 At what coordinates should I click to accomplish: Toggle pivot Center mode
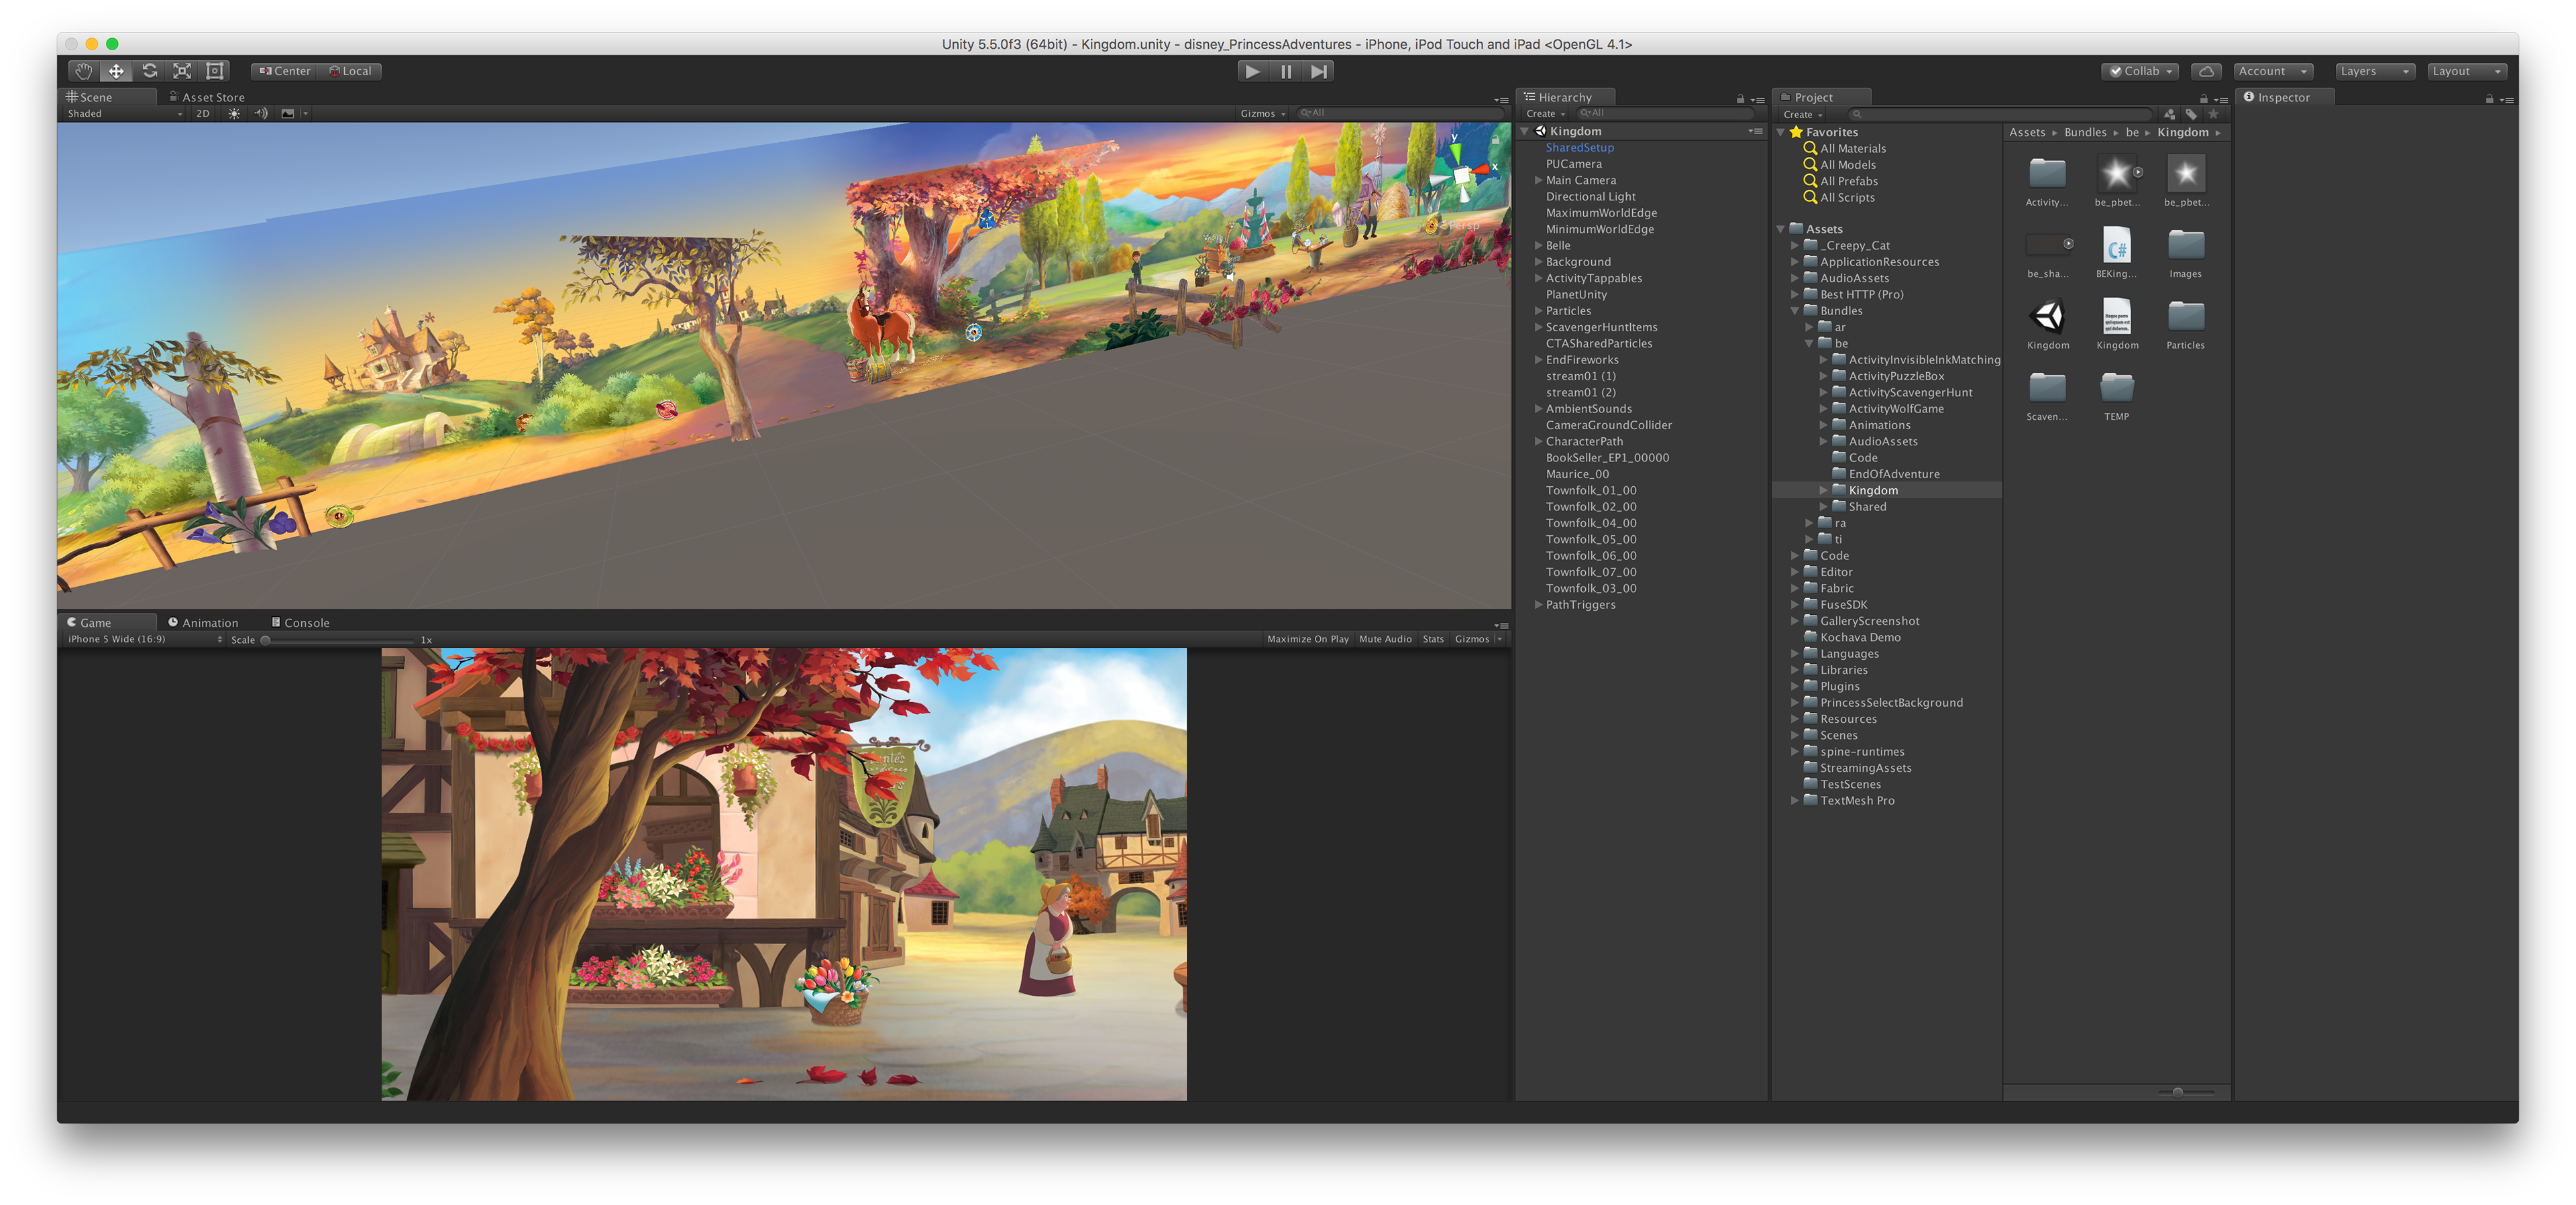click(x=285, y=71)
